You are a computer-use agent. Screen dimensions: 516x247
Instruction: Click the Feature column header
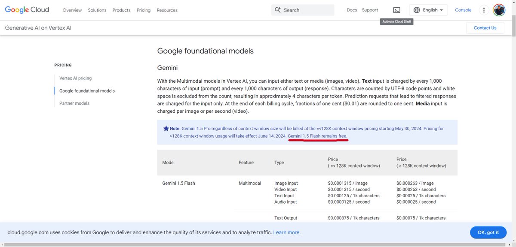pyautogui.click(x=246, y=163)
